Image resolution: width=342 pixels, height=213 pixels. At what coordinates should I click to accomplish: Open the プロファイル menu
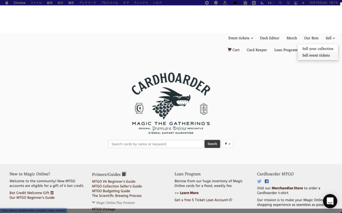coord(109,3)
